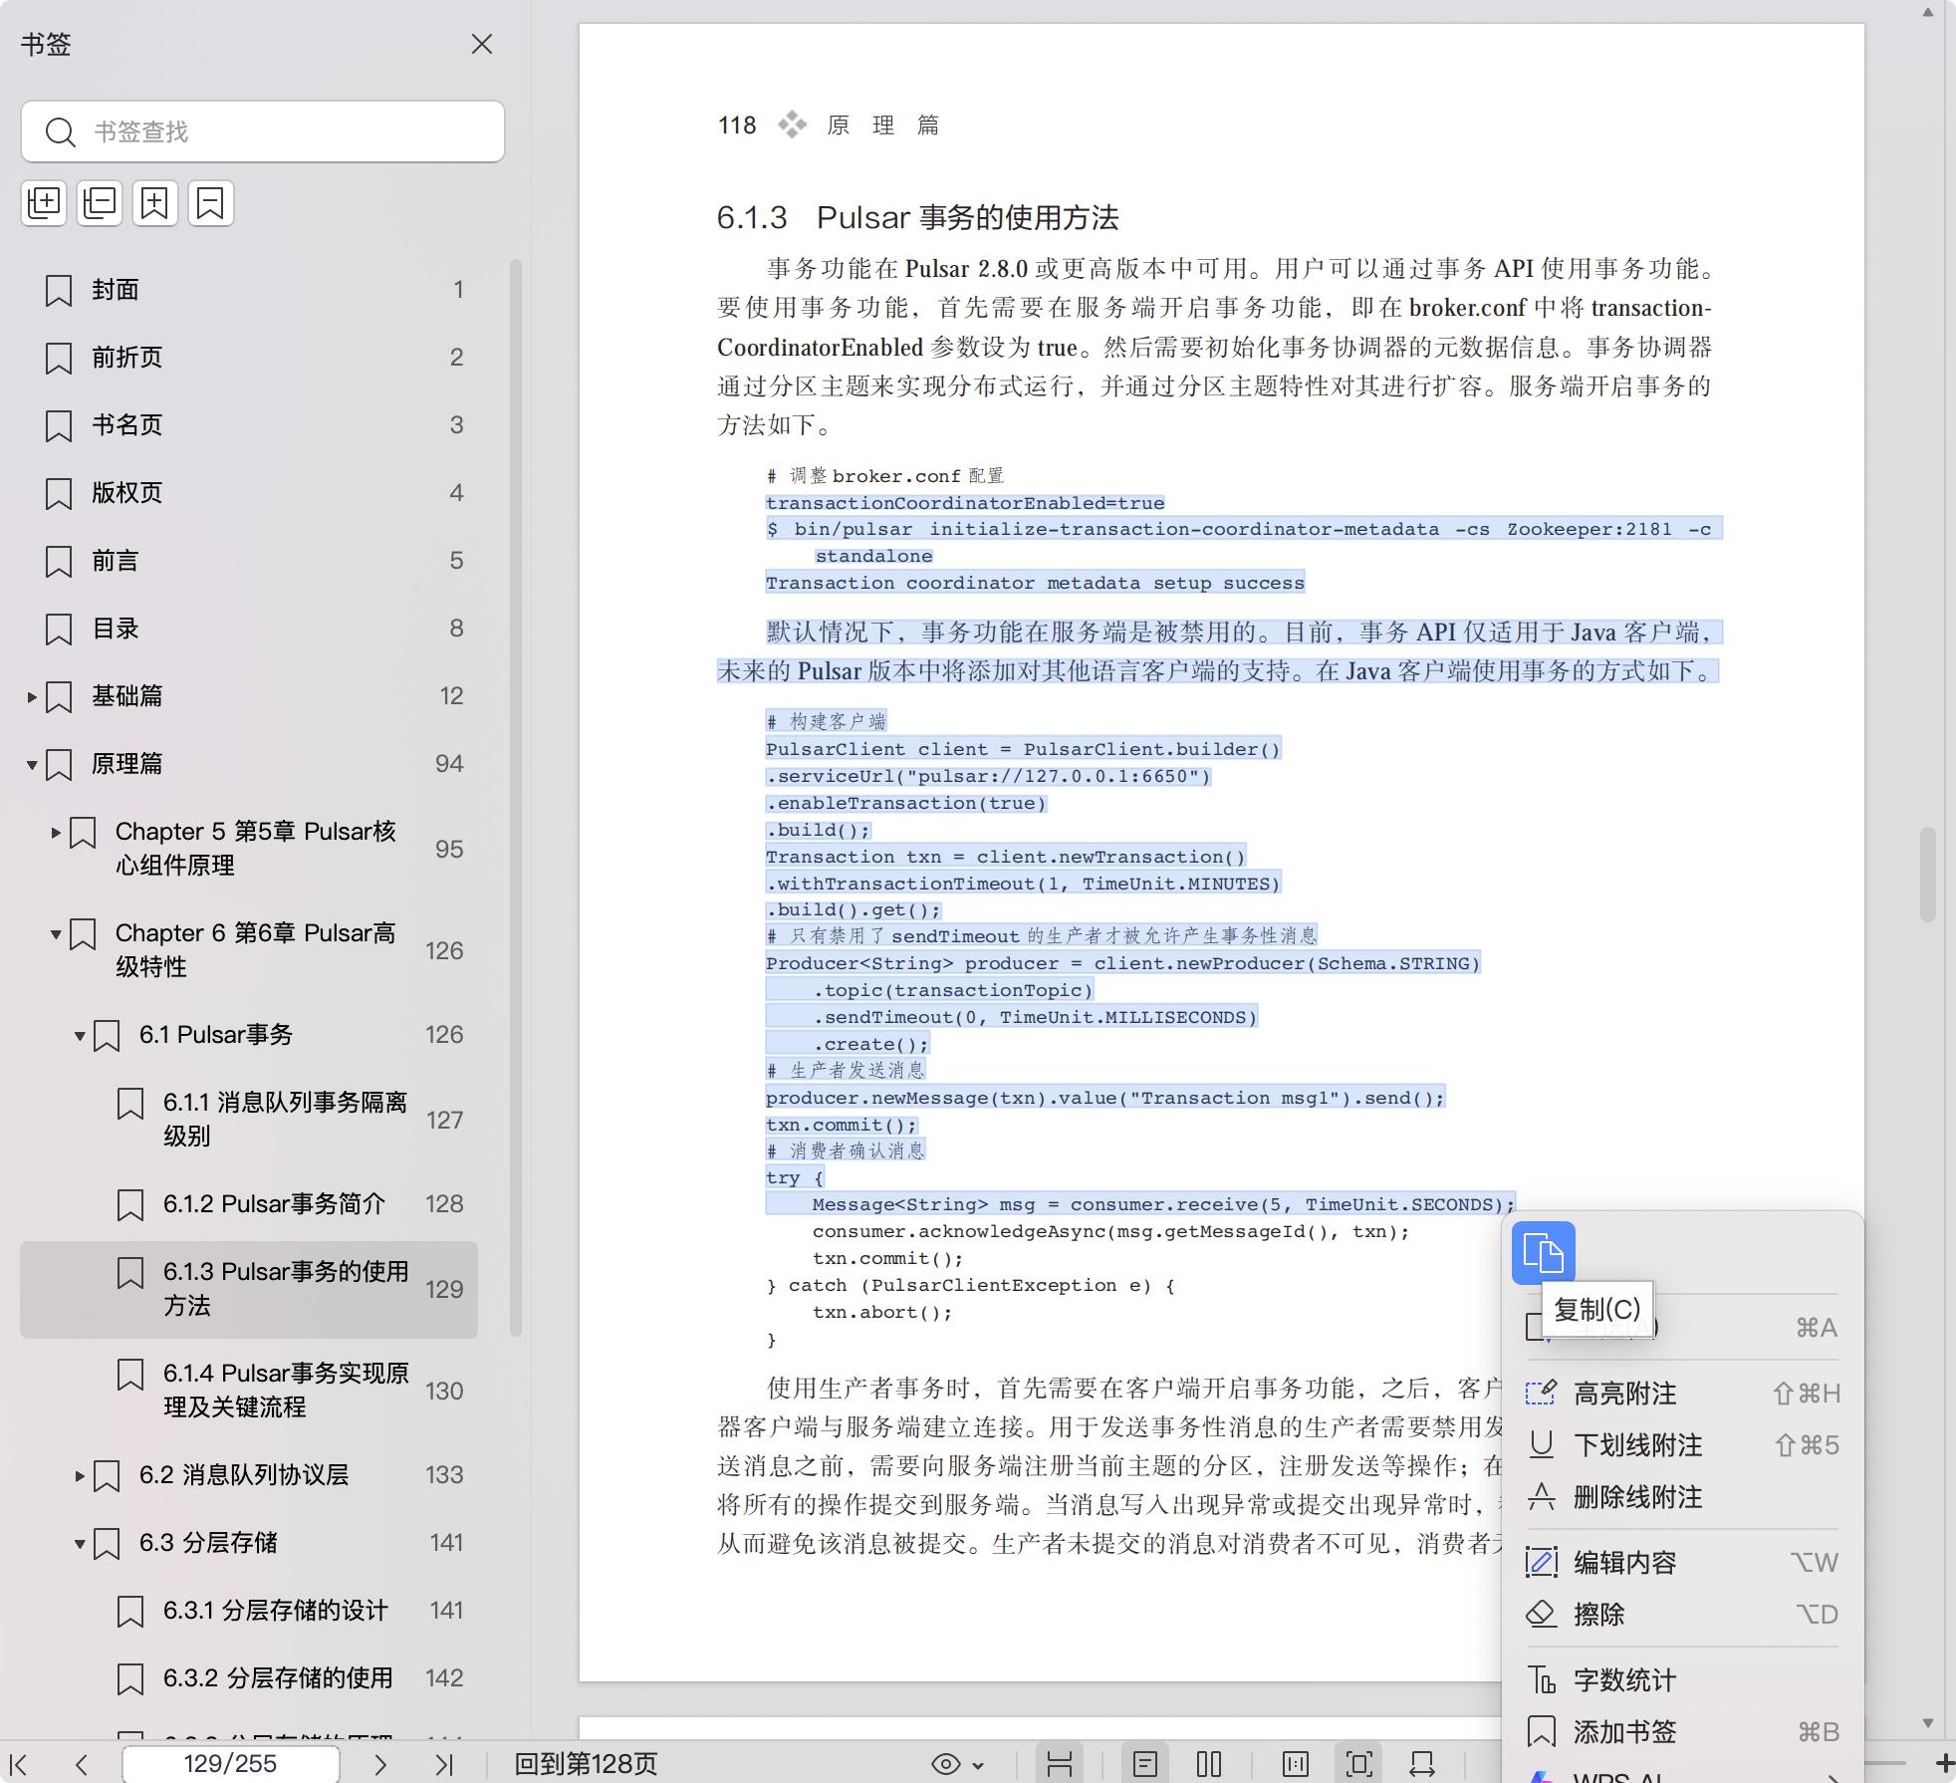Choose 擦除 from context menu
The image size is (1956, 1783).
tap(1682, 1615)
